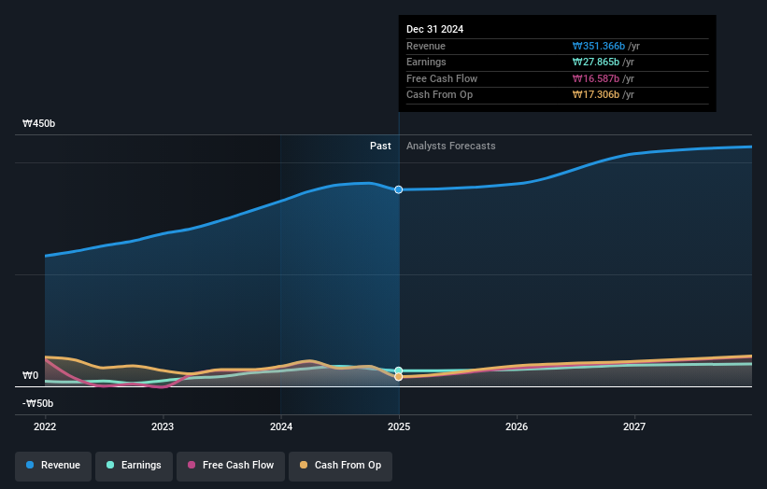
Task: Click the Cash From Op label in tooltip
Action: point(439,95)
